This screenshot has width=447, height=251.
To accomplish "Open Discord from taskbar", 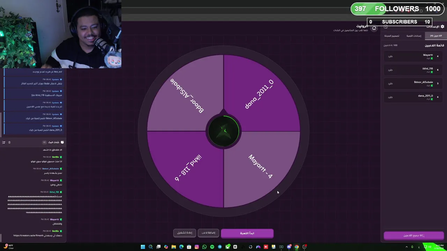I will (289, 247).
